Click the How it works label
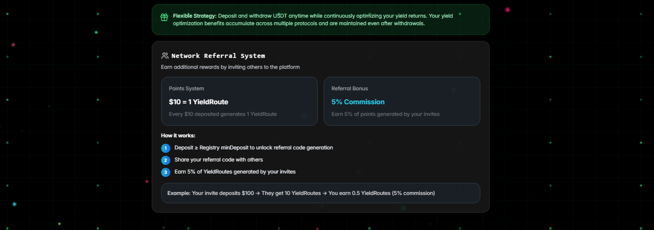The height and width of the screenshot is (230, 654). [x=178, y=136]
